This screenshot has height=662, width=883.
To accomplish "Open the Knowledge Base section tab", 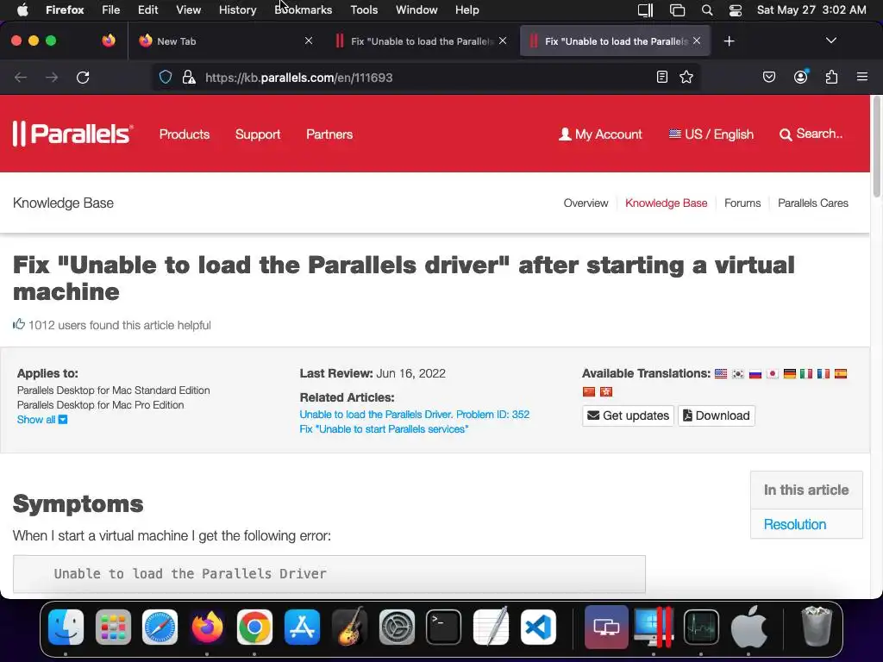I will 667,203.
